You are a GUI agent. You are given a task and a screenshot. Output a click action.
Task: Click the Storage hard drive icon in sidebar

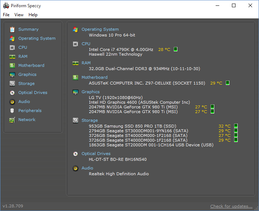pyautogui.click(x=12, y=83)
